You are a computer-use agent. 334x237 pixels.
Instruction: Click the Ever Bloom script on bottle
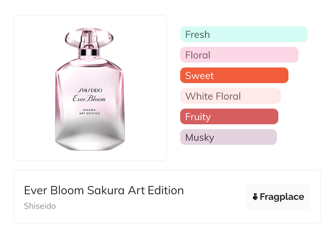pyautogui.click(x=89, y=98)
